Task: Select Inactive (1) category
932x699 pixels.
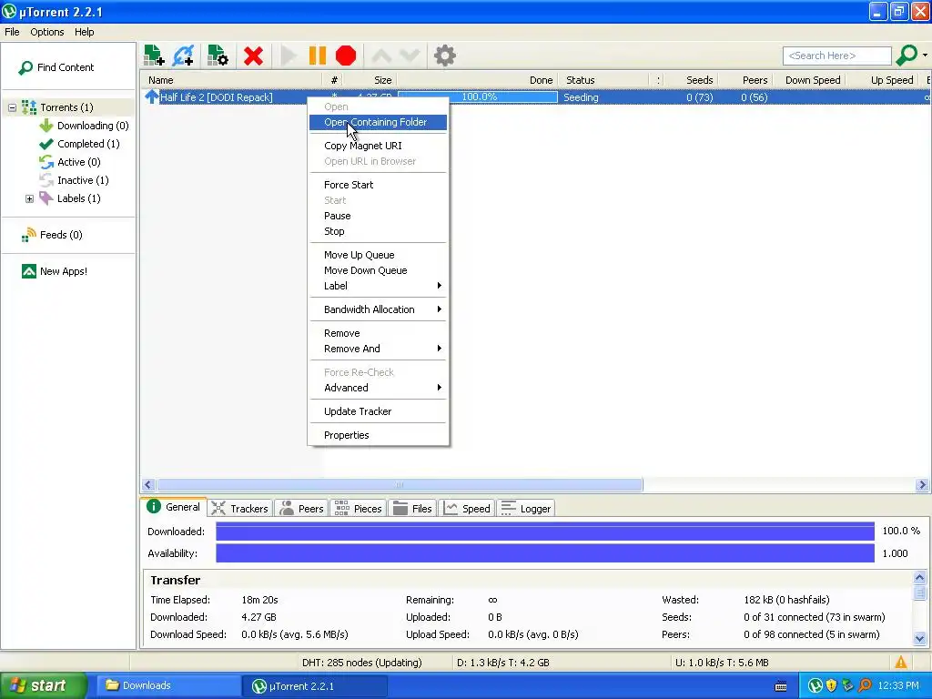Action: coord(75,180)
